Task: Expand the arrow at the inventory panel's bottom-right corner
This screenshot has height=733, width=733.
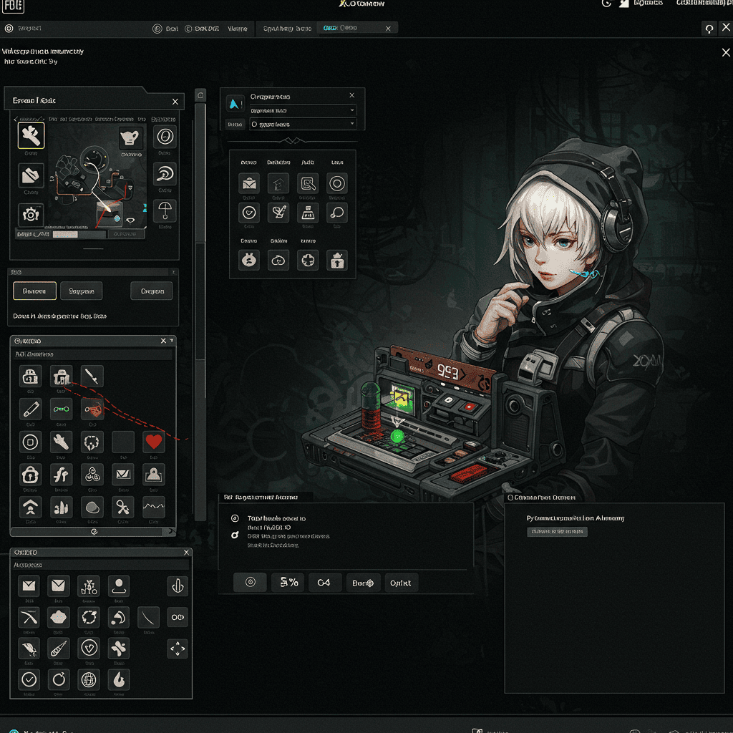Action: (x=170, y=532)
